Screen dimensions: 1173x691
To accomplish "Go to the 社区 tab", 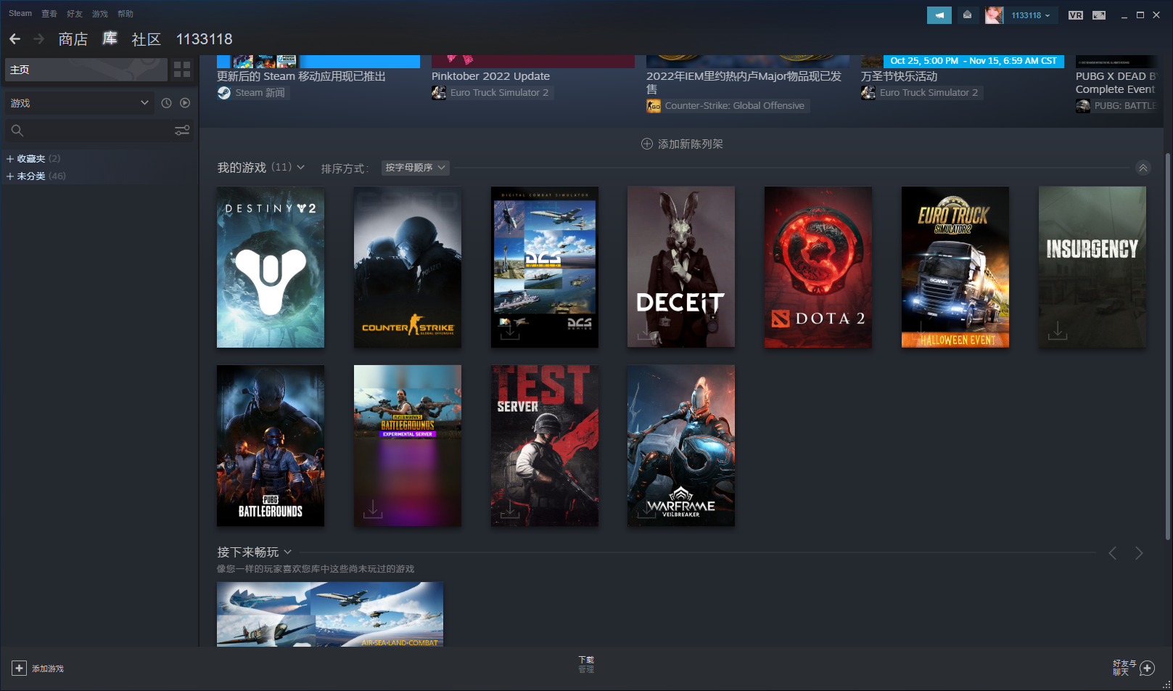I will click(147, 39).
